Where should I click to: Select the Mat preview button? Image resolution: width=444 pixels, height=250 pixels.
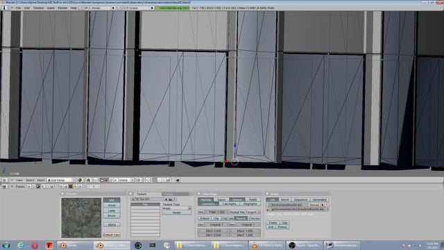(112, 200)
